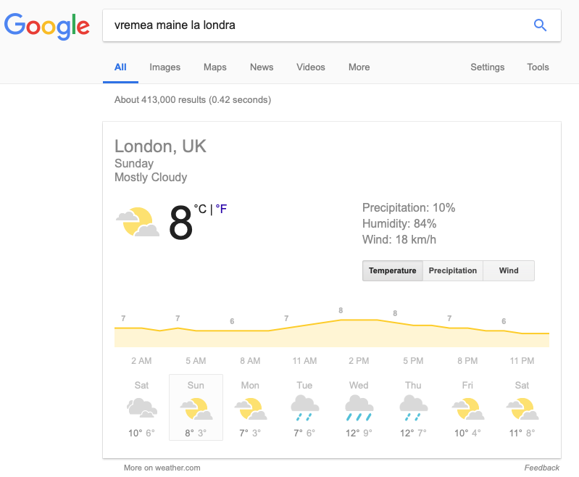This screenshot has height=477, width=579.
Task: Open the More on weather.com link
Action: (x=162, y=468)
